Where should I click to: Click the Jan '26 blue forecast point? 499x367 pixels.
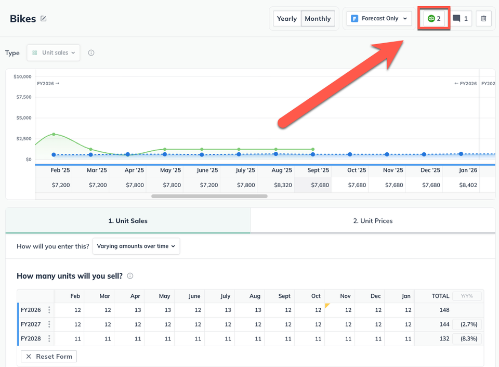tap(461, 154)
